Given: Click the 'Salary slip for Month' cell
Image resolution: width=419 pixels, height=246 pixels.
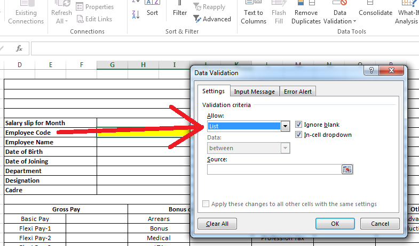Looking at the screenshot, I should (51, 123).
